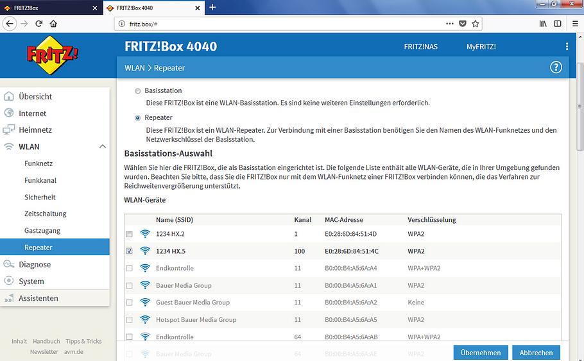Screen dimensions: 584x361
Task: Check the 1234 HX.2 network checkbox
Action: (130, 234)
